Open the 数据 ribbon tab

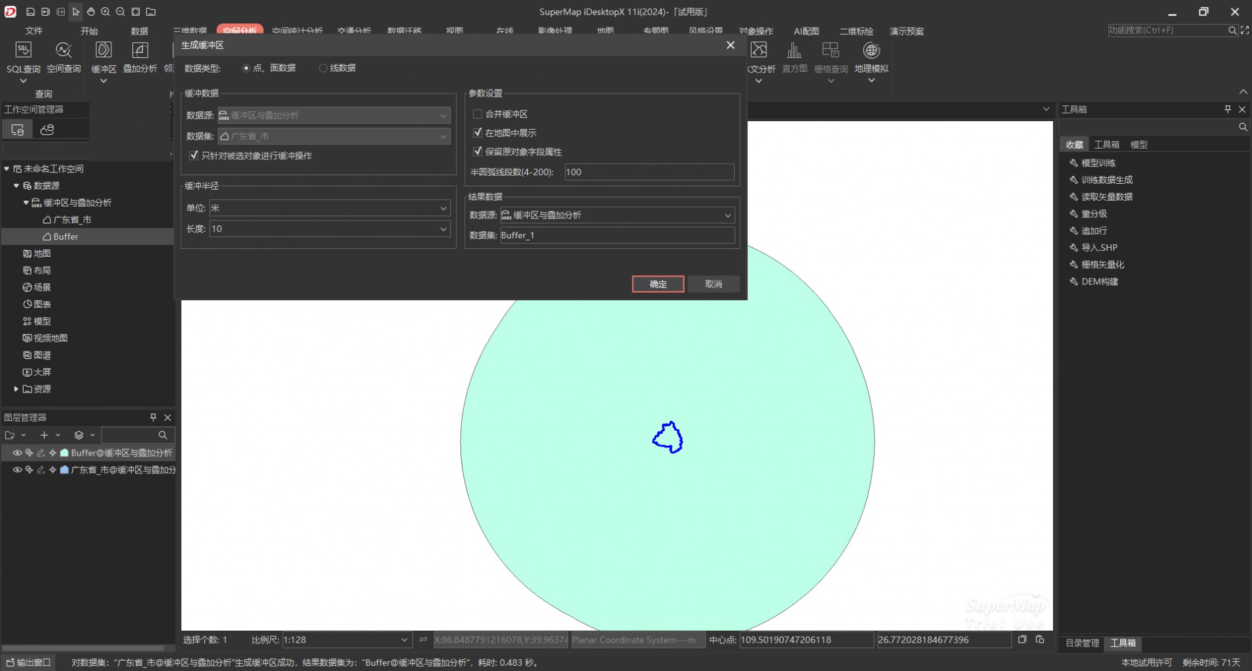click(139, 31)
